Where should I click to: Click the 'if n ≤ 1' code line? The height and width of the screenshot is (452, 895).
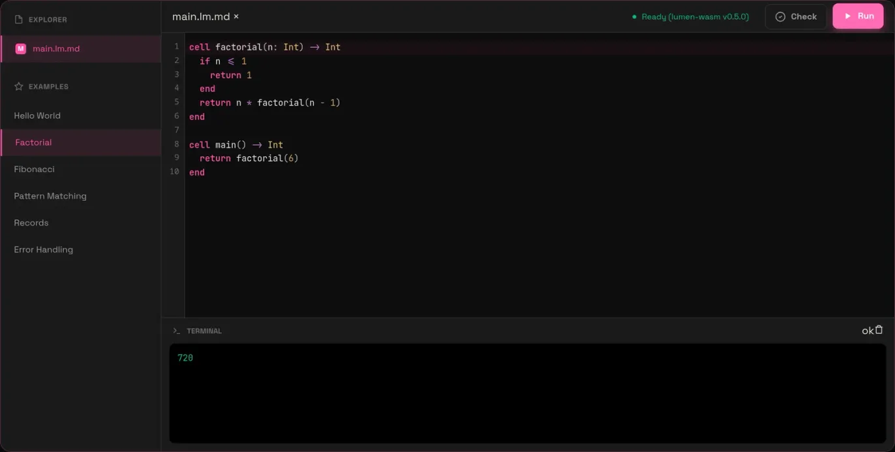tap(223, 61)
